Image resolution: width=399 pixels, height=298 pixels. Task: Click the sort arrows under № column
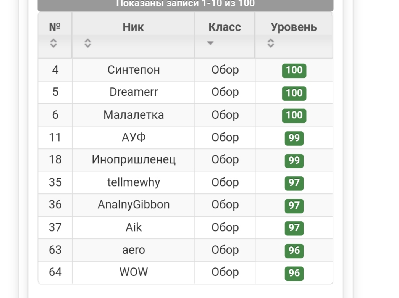point(53,43)
